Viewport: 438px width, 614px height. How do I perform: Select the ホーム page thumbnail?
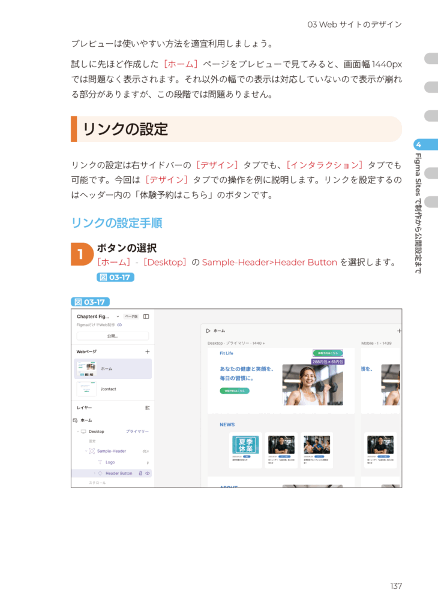pos(86,369)
